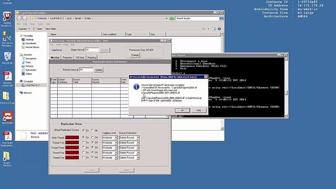
Task: Switch to the Mapping tab
Action: 92,57
